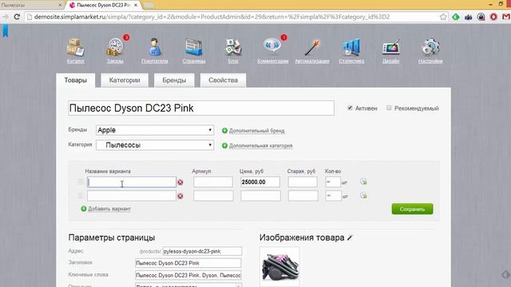Click Дополнительная категория link
This screenshot has height=287, width=511.
[x=261, y=146]
